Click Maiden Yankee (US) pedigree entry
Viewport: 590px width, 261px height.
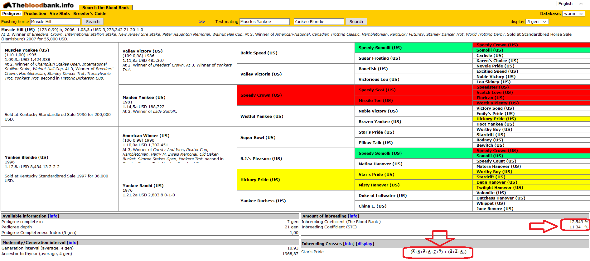(x=144, y=97)
